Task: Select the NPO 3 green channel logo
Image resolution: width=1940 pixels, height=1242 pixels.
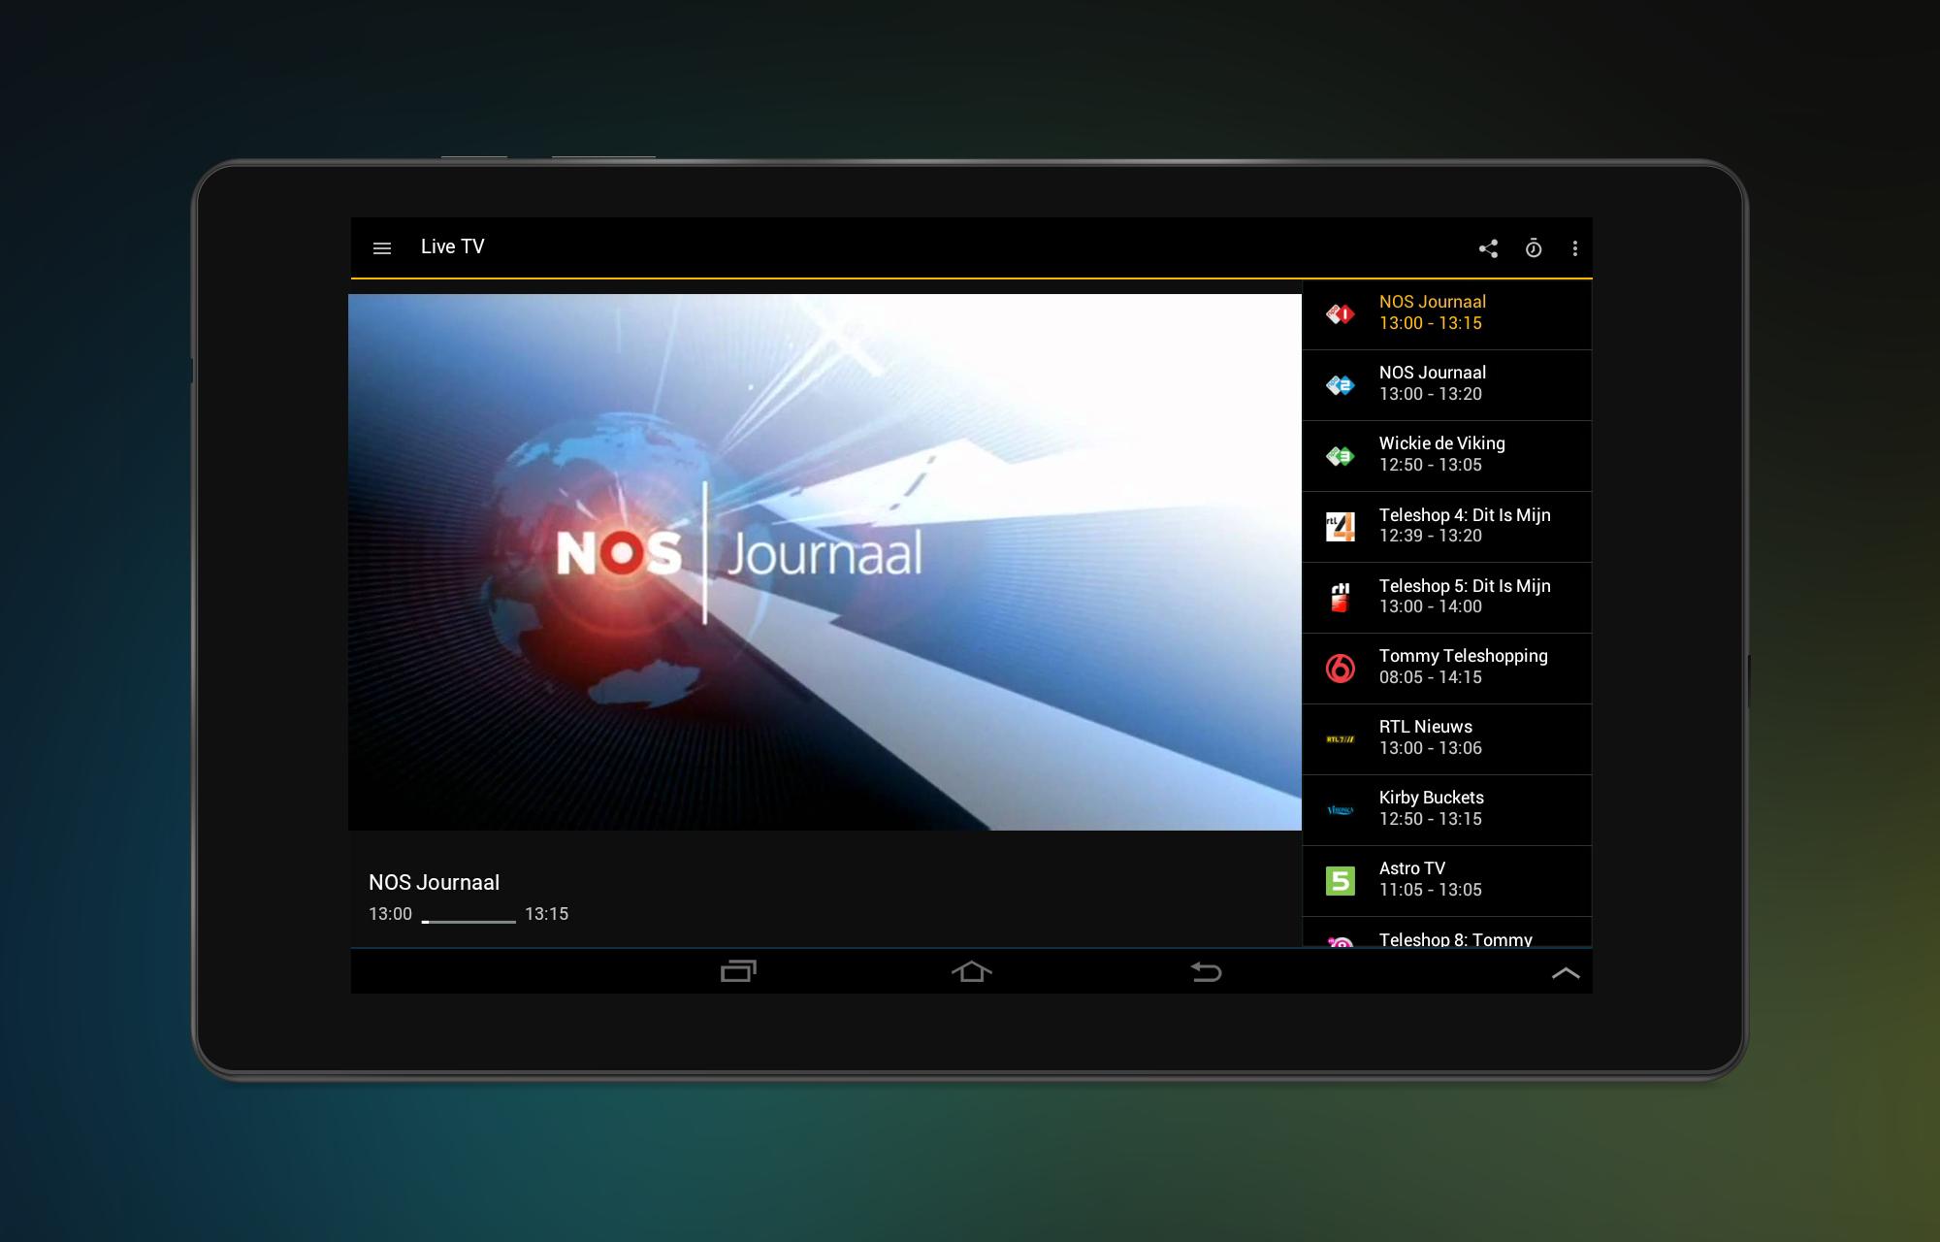Action: click(1340, 456)
